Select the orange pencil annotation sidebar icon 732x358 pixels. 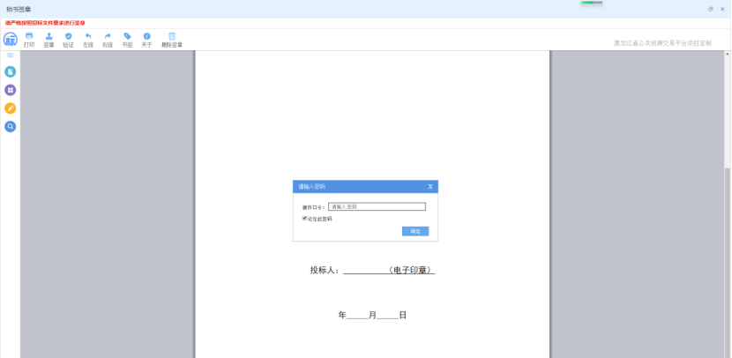click(x=11, y=108)
